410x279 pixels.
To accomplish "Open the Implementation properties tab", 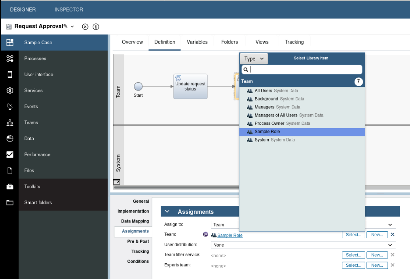I will (x=133, y=211).
